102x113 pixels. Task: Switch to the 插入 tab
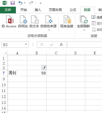[x=38, y=10]
